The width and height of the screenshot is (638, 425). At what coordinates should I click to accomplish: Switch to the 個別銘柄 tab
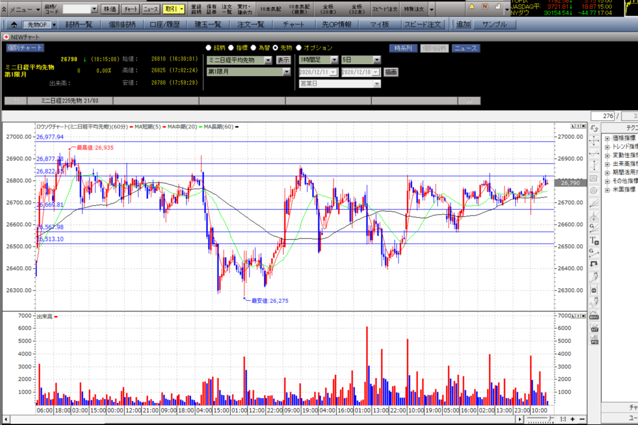(122, 24)
